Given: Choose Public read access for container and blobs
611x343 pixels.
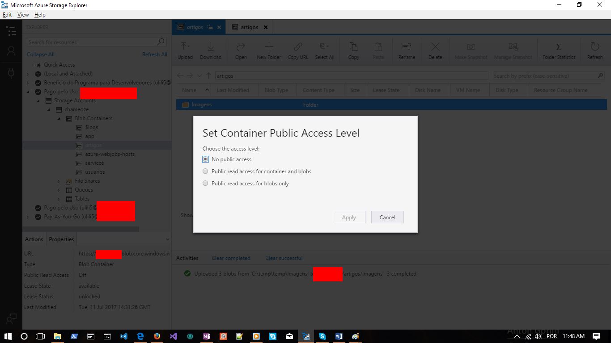Looking at the screenshot, I should (x=205, y=171).
